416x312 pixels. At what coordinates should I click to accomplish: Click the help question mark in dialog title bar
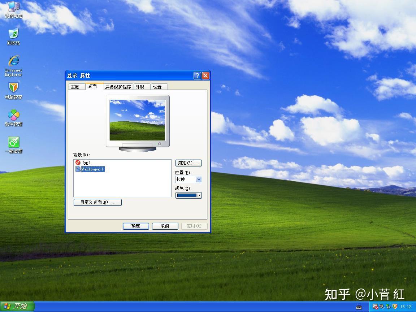(x=197, y=75)
